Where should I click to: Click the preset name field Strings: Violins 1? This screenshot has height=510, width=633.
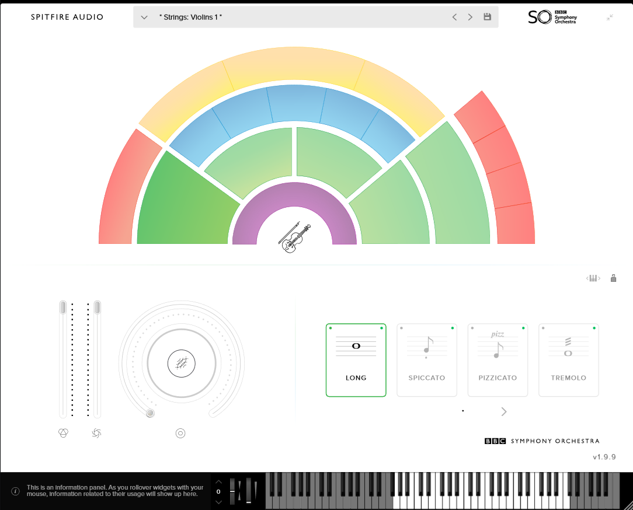191,18
